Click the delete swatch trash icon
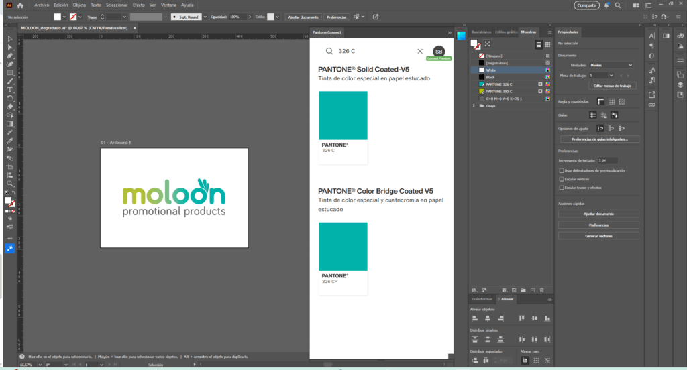Image resolution: width=687 pixels, height=370 pixels. [542, 290]
